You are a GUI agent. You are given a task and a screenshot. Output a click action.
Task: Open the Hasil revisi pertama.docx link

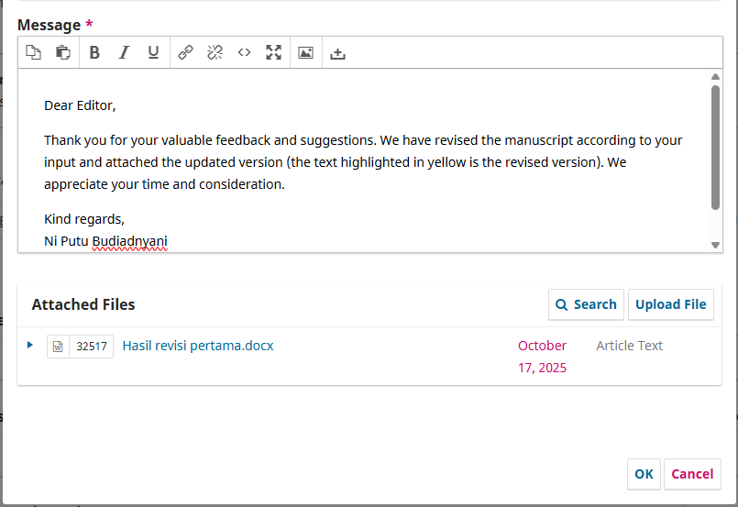point(197,346)
